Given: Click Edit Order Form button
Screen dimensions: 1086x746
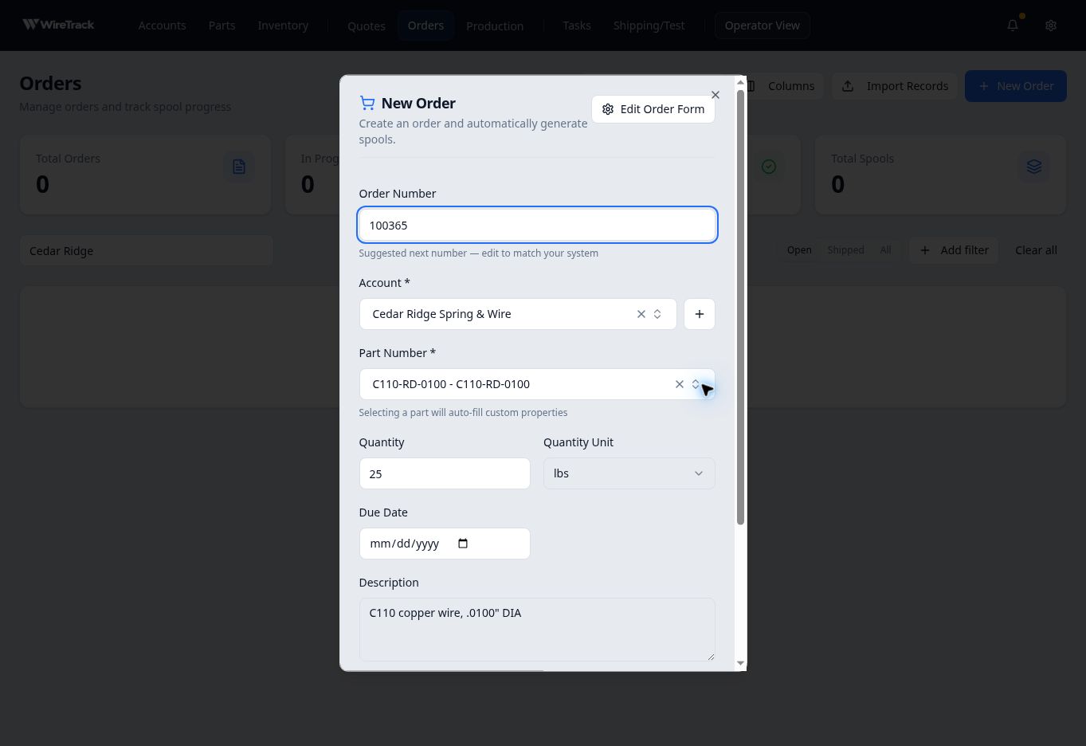Looking at the screenshot, I should (x=653, y=109).
